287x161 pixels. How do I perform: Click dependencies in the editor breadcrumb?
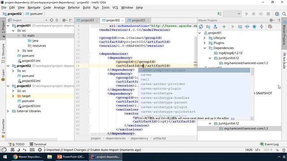click(x=116, y=138)
